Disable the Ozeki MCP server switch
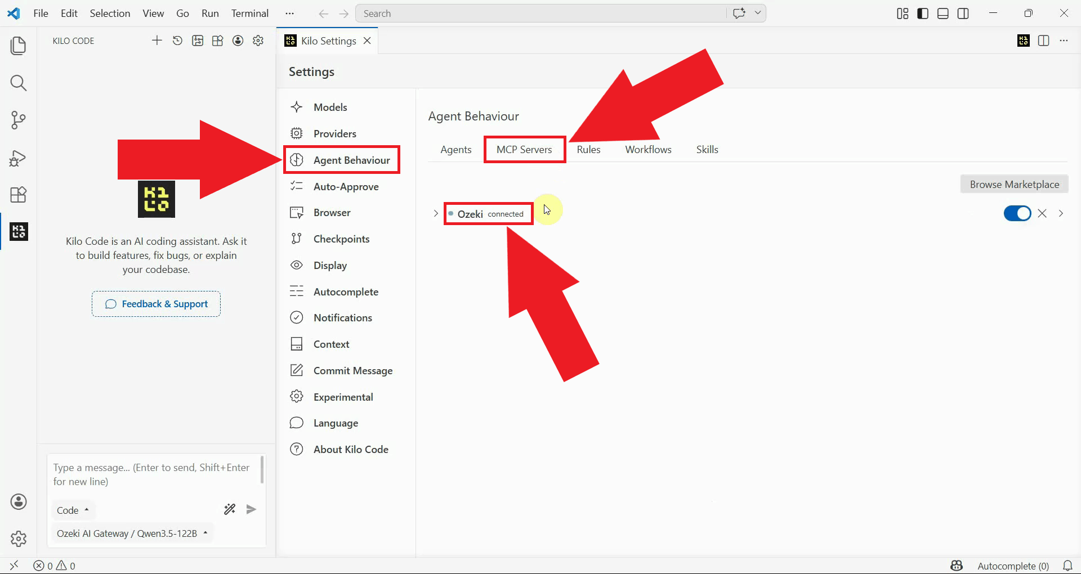Screen dimensions: 1081x574 (1017, 213)
